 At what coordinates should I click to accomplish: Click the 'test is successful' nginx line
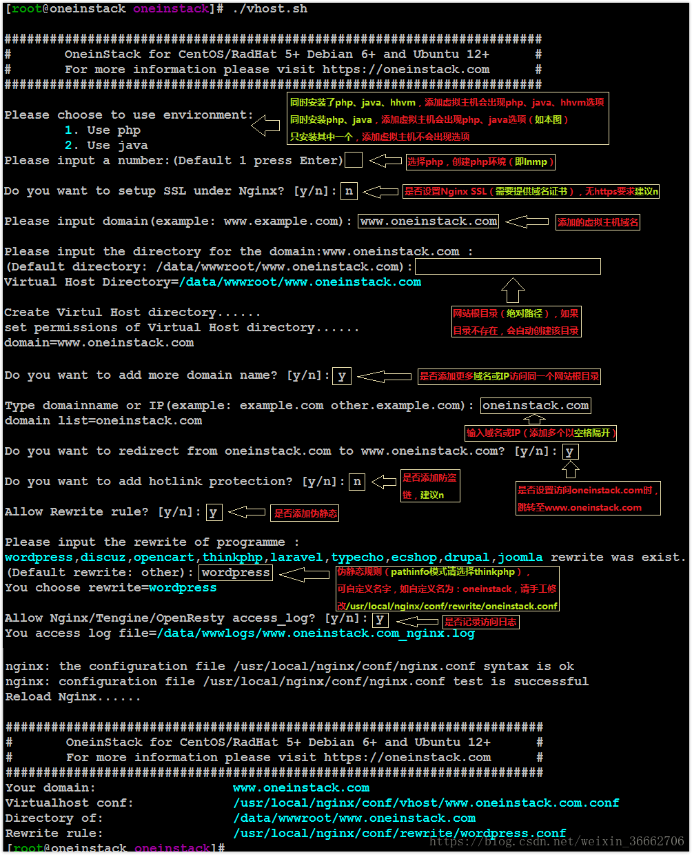[297, 682]
